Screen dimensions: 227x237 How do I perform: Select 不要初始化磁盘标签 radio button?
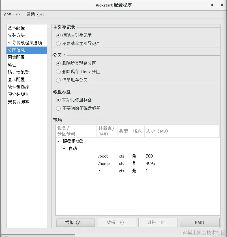coord(58,108)
